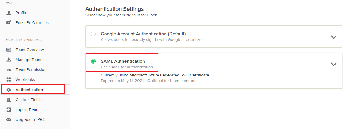346x129 pixels.
Task: Click the Custom Fields building icon
Action: pos(9,100)
